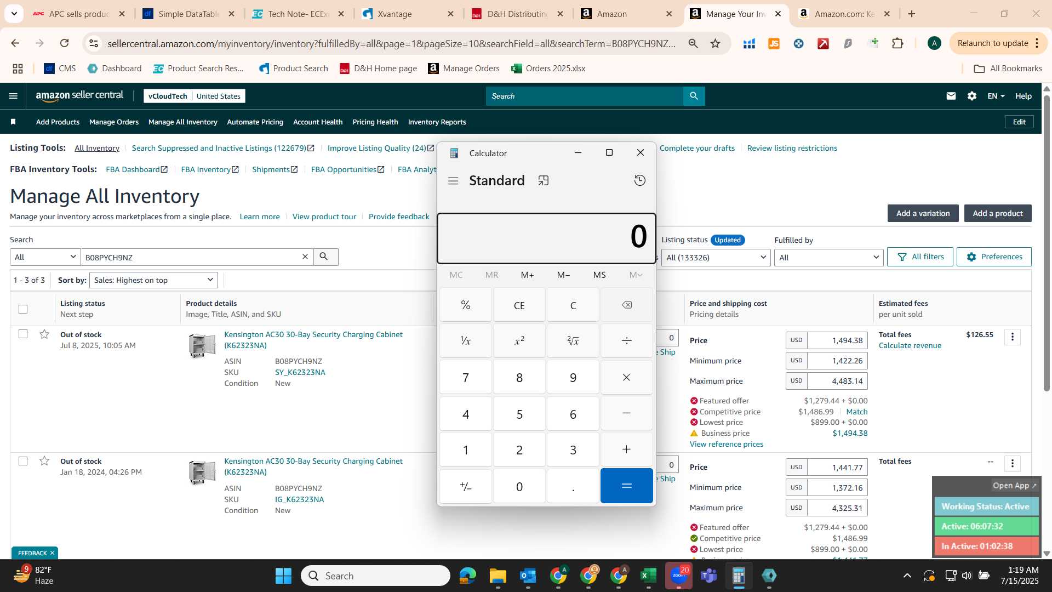
Task: Click Calculate revenue link
Action: (x=910, y=345)
